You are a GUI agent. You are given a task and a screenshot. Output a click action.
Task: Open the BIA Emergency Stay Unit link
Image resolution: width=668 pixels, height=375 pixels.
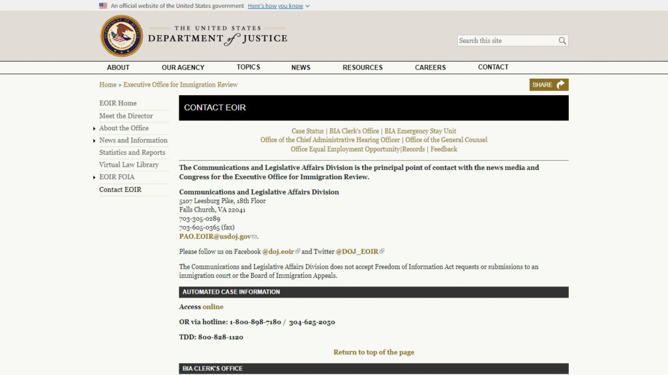pyautogui.click(x=420, y=131)
